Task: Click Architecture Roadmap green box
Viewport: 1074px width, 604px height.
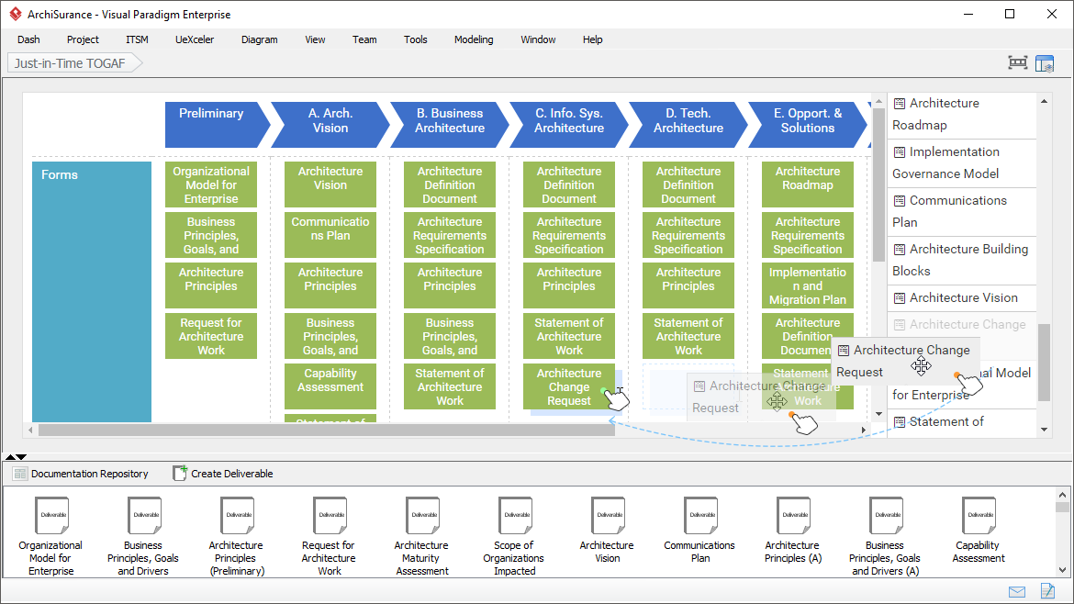Action: [808, 185]
